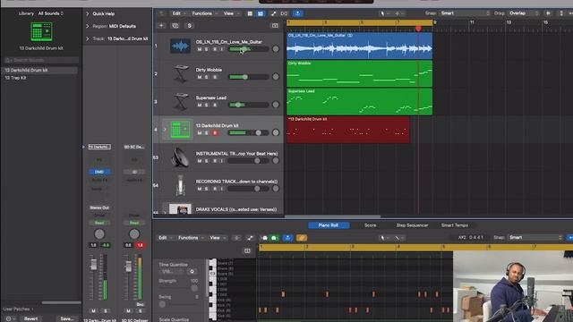Click the Darkchild Drum kit library patch icon
The height and width of the screenshot is (322, 573).
coord(41,32)
